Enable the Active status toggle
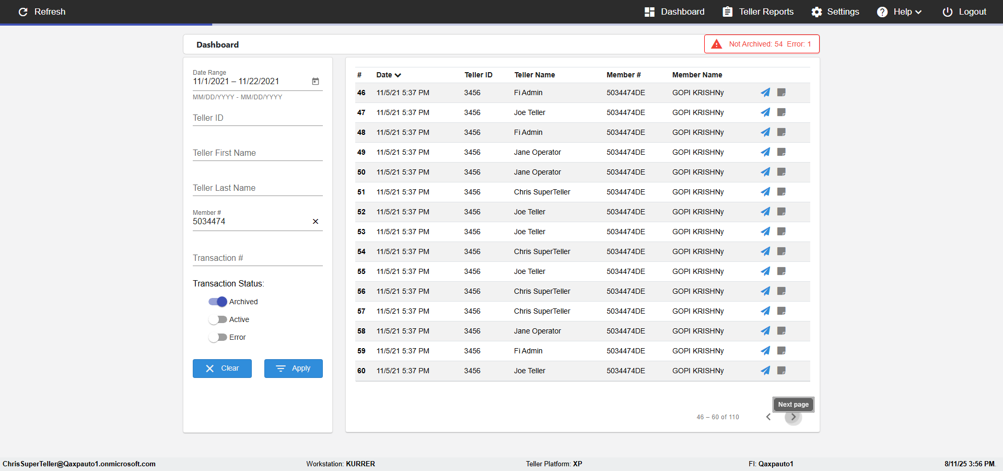Image resolution: width=1003 pixels, height=471 pixels. coord(218,319)
